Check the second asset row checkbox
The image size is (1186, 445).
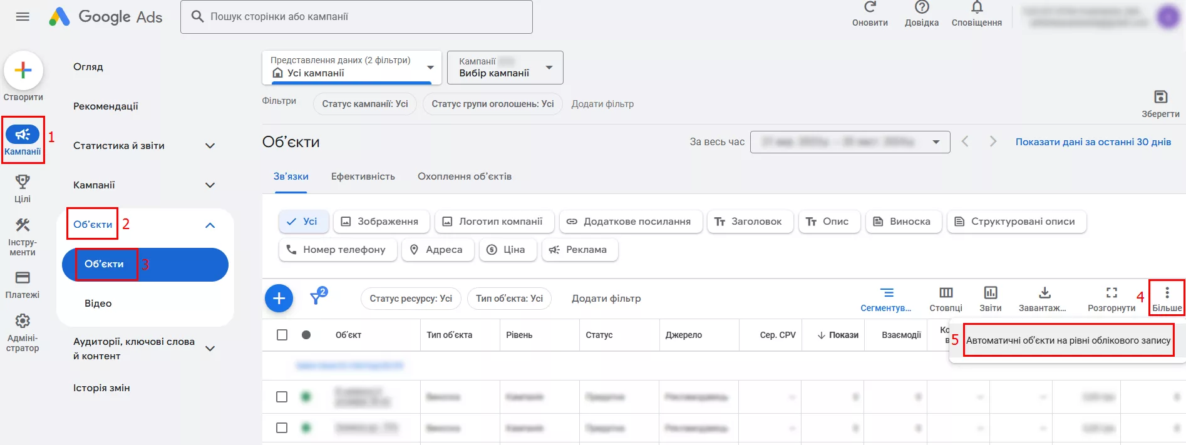tap(282, 428)
